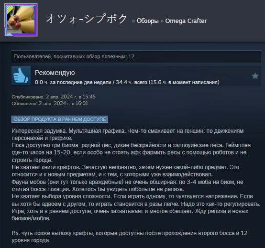This screenshot has height=248, width=265.
Task: Open the オツォ-シプポク profile name link
Action: (87, 19)
